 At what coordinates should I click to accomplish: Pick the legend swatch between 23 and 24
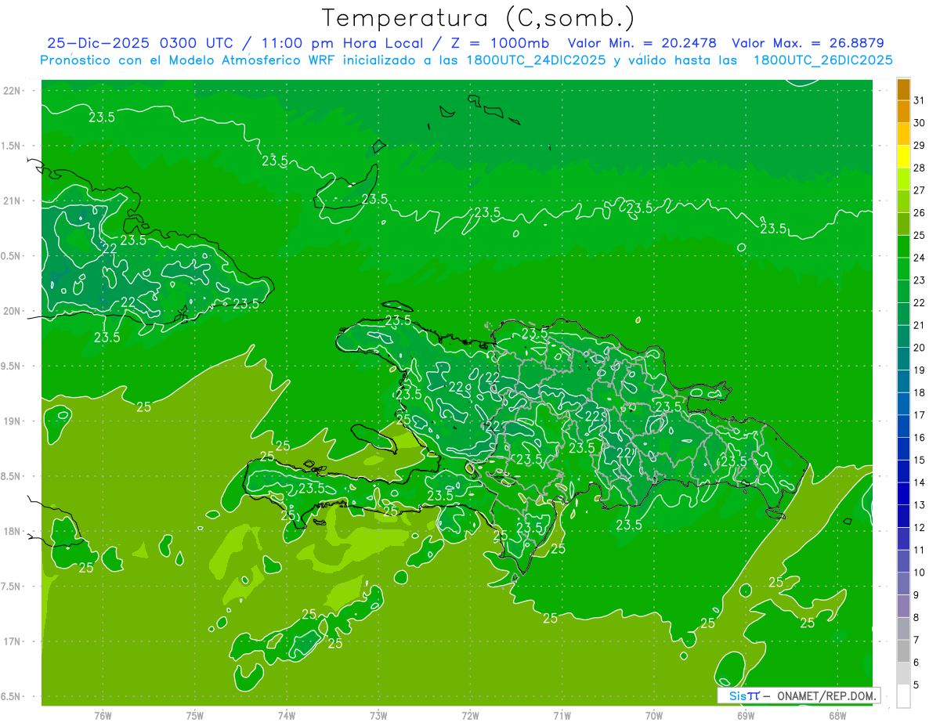point(903,269)
